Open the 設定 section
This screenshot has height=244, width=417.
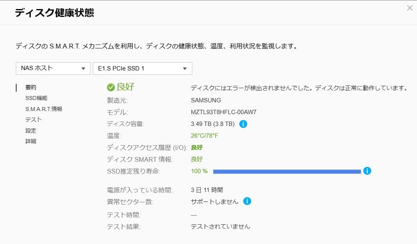coord(30,130)
